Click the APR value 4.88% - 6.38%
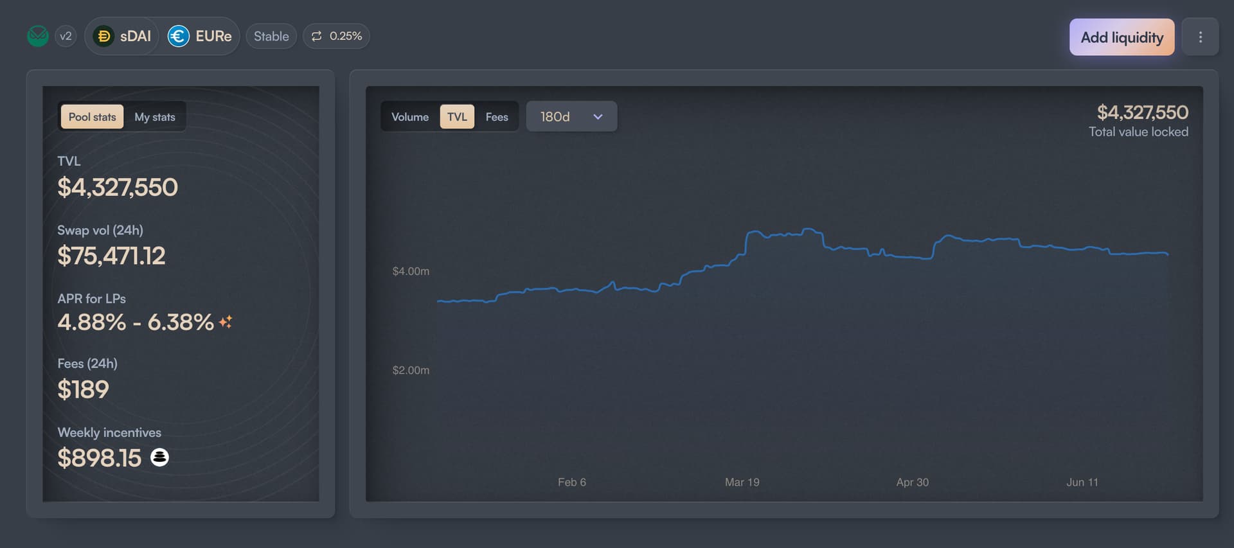Viewport: 1234px width, 548px height. pyautogui.click(x=136, y=322)
